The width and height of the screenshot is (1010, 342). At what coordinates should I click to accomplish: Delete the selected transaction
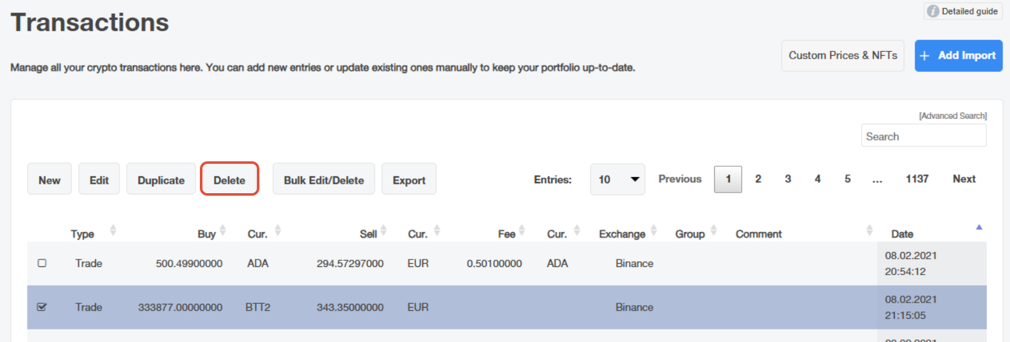pyautogui.click(x=229, y=179)
